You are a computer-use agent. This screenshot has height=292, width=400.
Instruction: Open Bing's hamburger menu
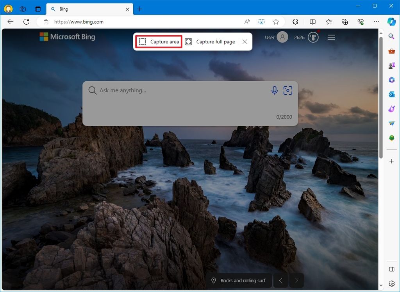coord(331,37)
